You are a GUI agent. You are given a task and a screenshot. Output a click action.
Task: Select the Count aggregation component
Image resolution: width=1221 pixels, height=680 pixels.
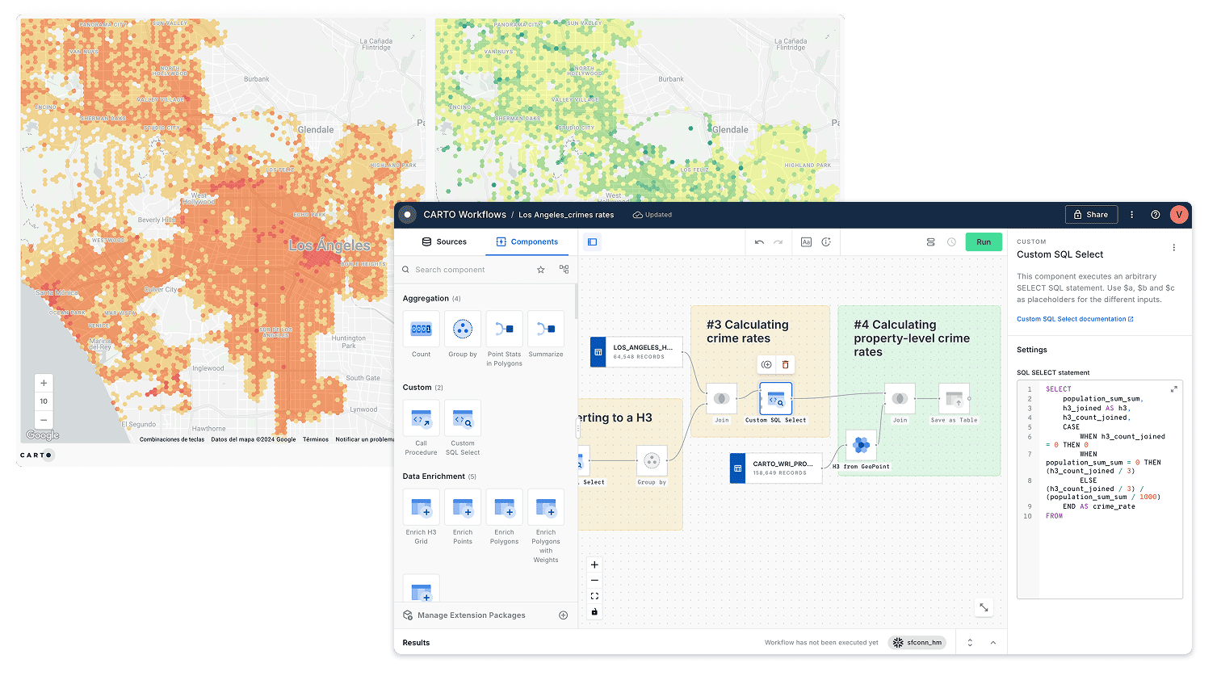(x=421, y=330)
